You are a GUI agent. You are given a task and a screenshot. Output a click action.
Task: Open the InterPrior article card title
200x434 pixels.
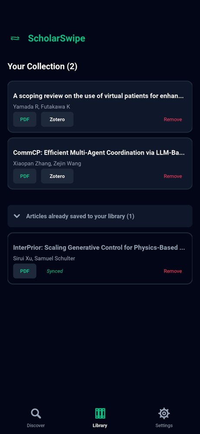(x=99, y=248)
